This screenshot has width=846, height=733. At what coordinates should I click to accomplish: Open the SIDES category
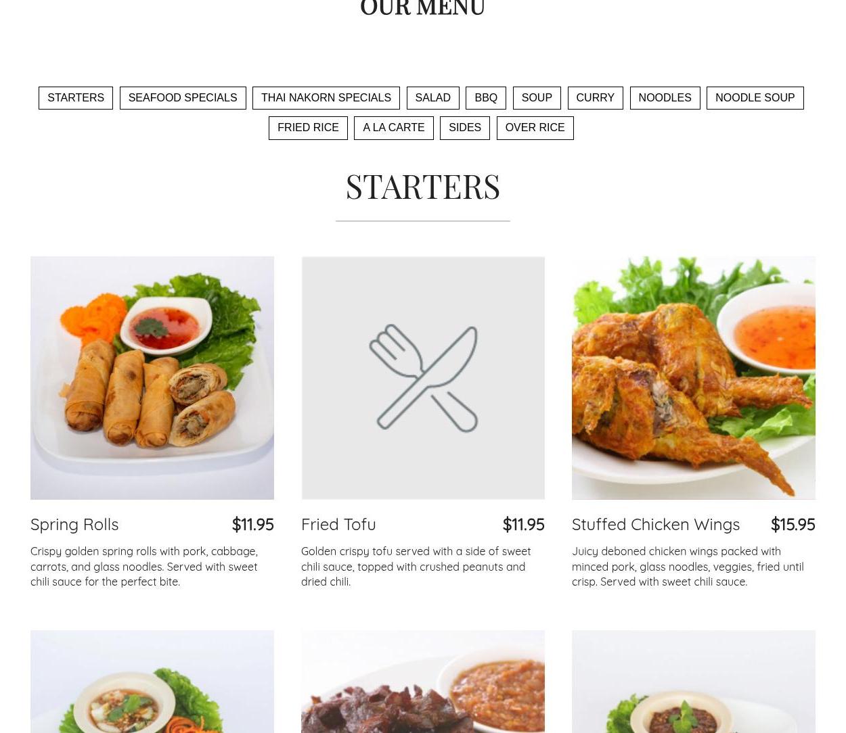(x=465, y=128)
